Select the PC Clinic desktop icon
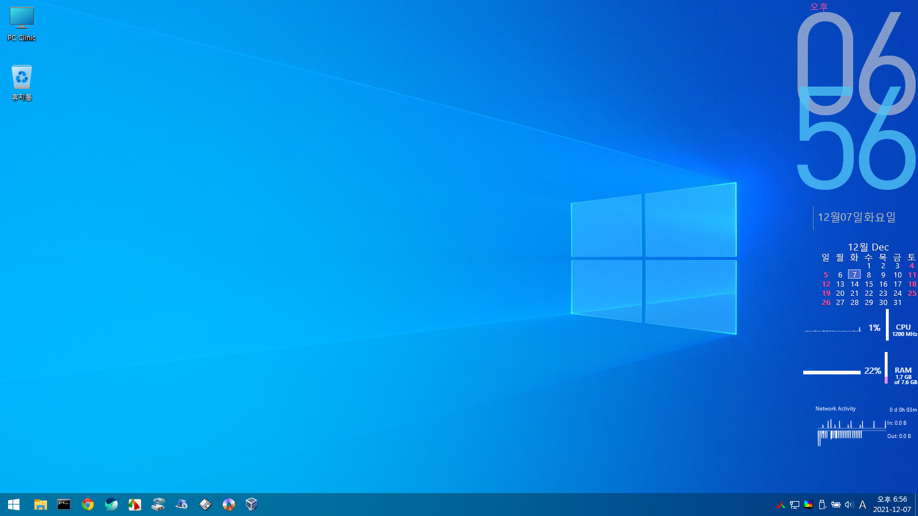Screen dimensions: 918x516 (x=22, y=24)
